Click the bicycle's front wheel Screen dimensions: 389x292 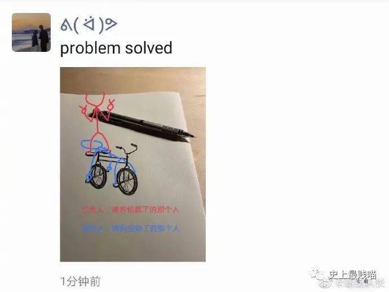coord(127,180)
